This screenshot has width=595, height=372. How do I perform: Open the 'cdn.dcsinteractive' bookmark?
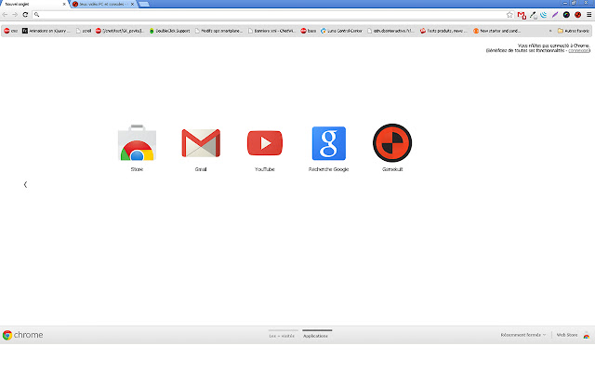point(390,31)
